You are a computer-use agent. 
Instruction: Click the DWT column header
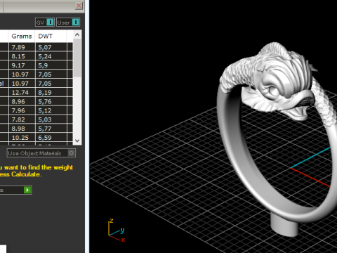[x=51, y=37]
